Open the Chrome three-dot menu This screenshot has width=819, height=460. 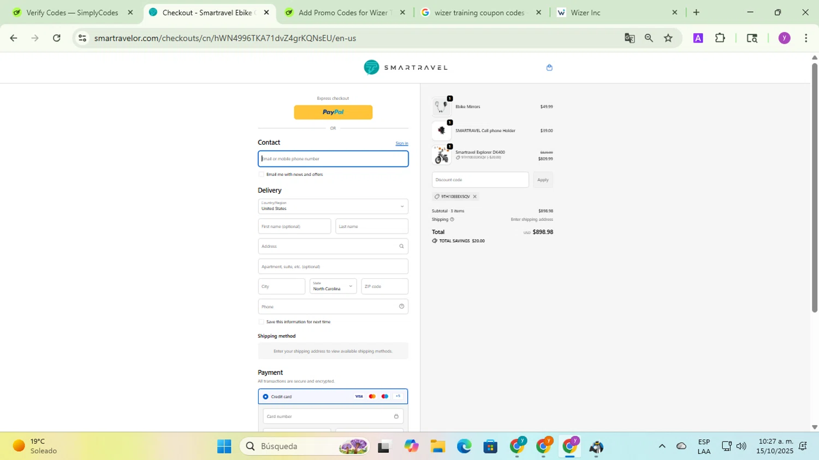coord(806,38)
